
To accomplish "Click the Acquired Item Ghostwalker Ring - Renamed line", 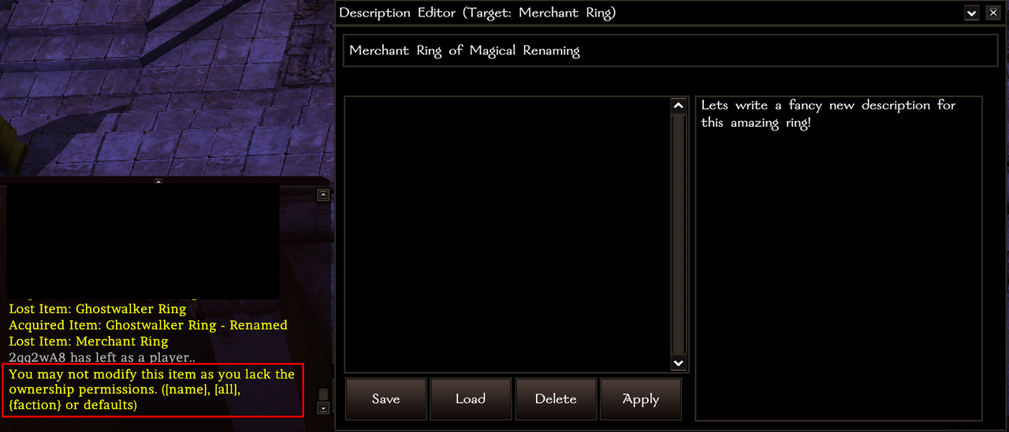I will (x=148, y=325).
